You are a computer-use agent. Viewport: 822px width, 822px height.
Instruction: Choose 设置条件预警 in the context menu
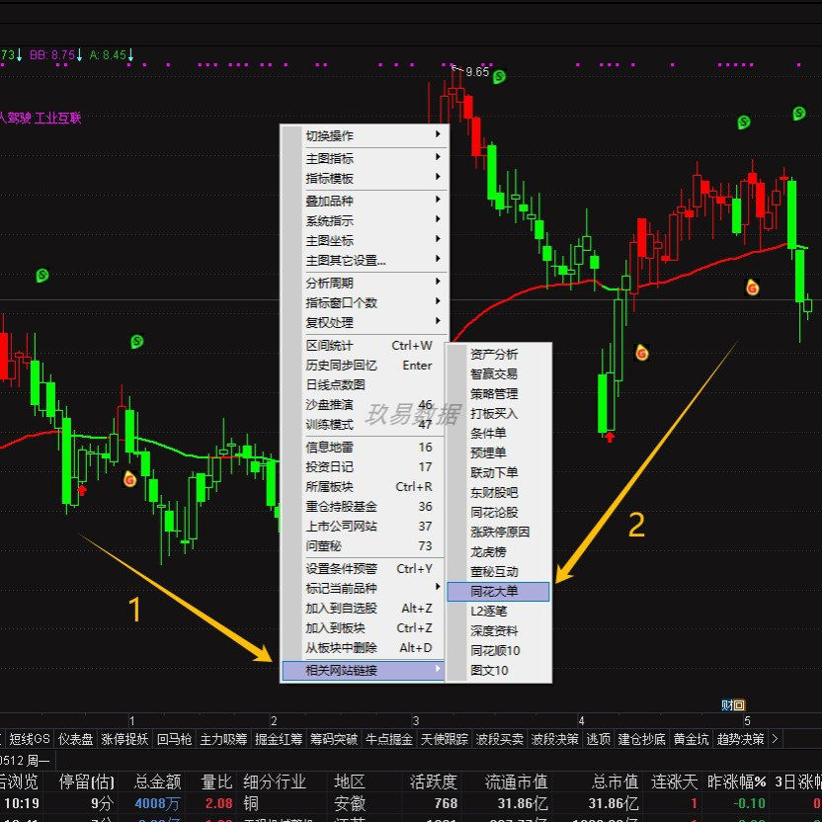coord(364,569)
